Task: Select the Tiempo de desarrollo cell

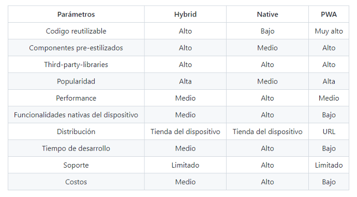Action: click(76, 149)
